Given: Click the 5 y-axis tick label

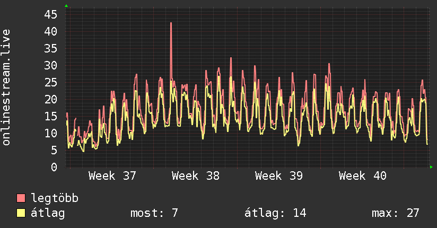Looking at the screenshot, I should (x=54, y=150).
